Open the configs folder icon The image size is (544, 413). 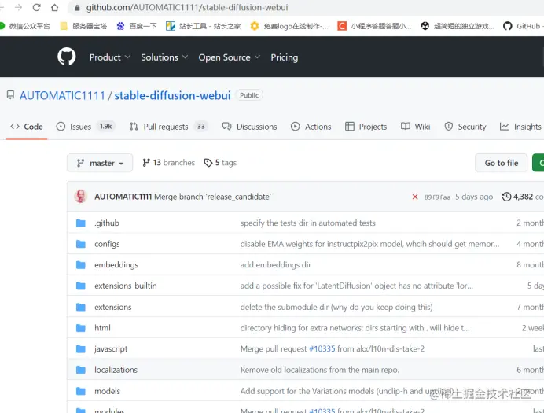point(81,244)
